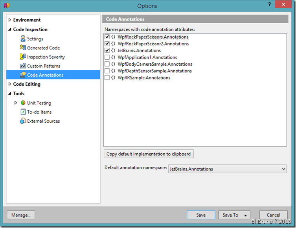Select the Code Editing section
The image size is (296, 228).
tap(27, 84)
